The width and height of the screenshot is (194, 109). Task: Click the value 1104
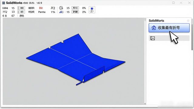click(5, 8)
